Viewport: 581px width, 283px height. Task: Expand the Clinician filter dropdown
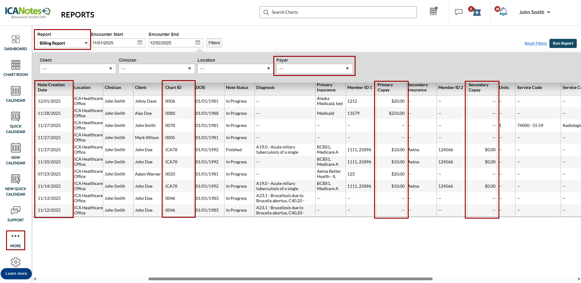157,69
